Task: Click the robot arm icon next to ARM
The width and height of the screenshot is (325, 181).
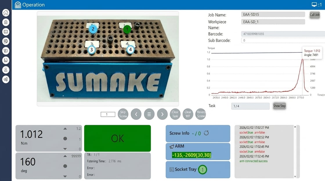Action: [x=171, y=147]
